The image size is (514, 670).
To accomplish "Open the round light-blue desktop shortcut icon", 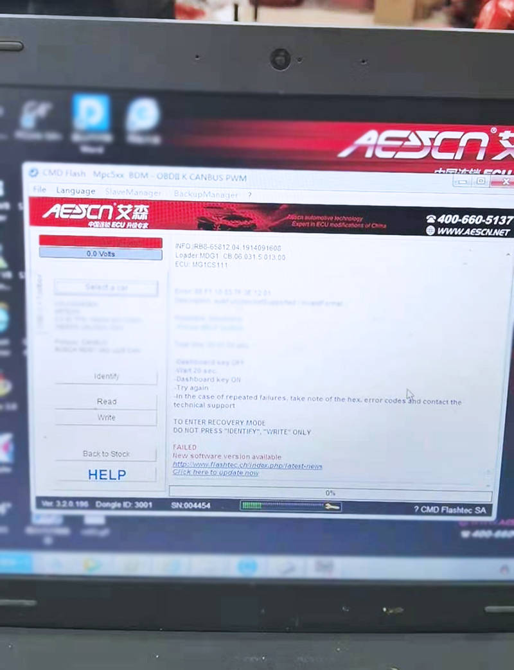I will (143, 116).
